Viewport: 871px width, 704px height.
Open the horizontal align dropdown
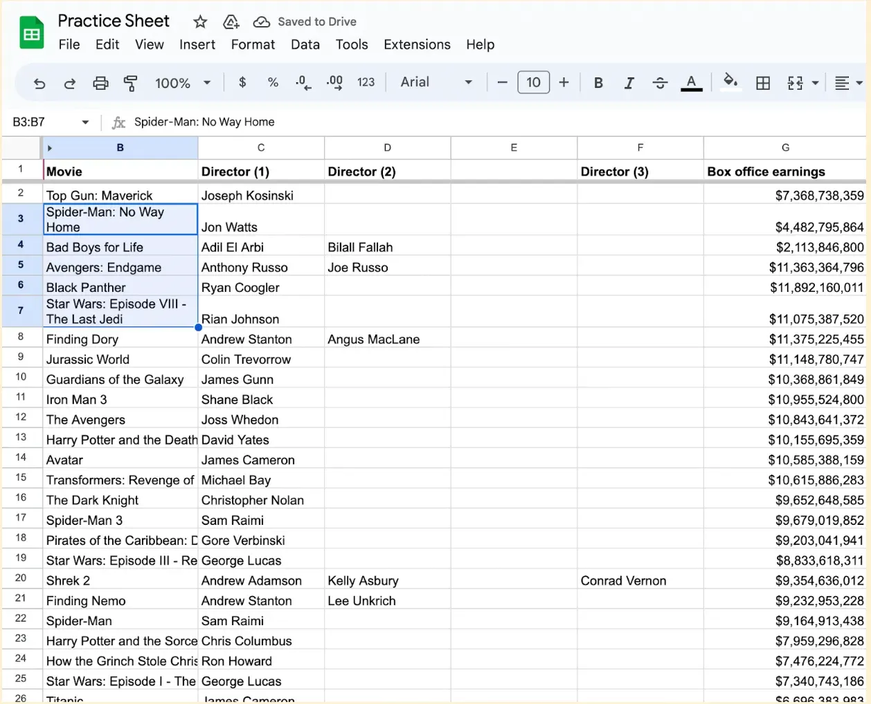[848, 83]
